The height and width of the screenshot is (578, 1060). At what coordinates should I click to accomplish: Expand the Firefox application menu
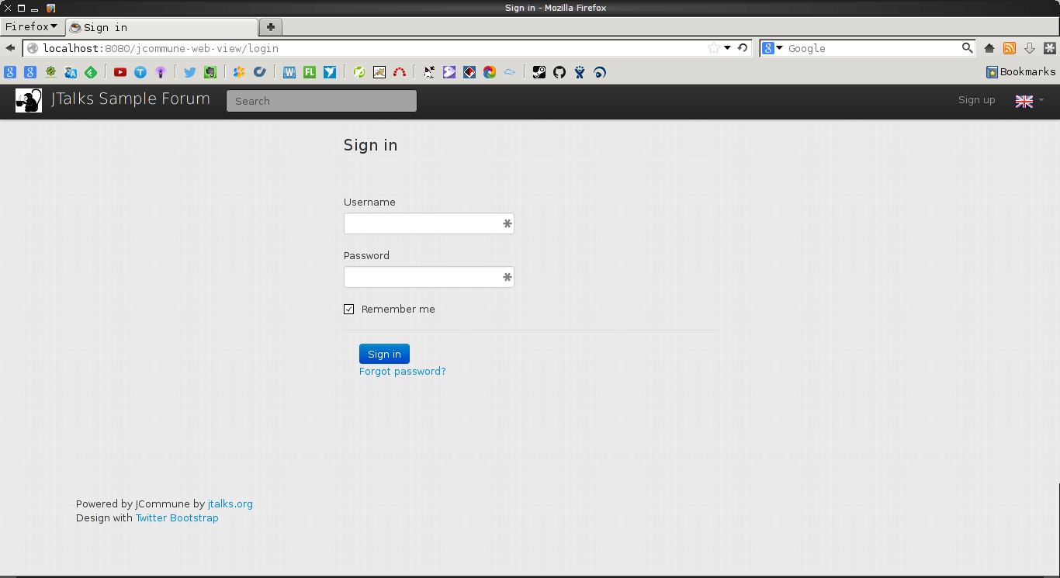pos(31,27)
